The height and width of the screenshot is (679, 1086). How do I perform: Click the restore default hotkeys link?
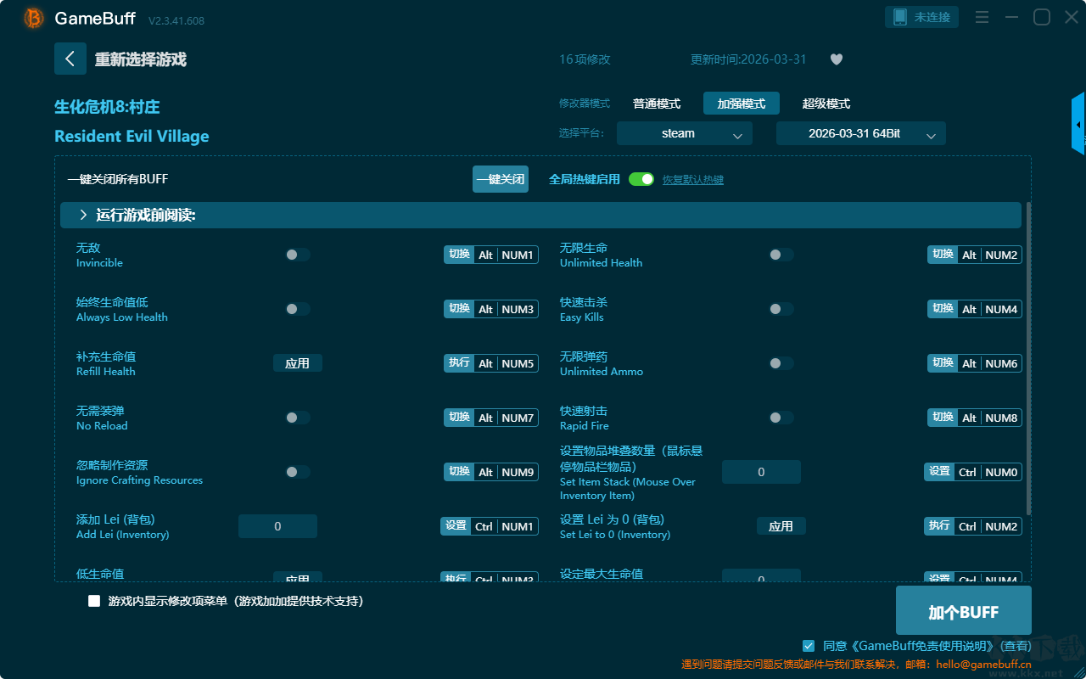[x=693, y=180]
